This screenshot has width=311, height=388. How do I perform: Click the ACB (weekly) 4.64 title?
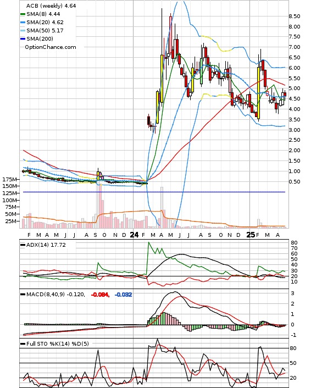pos(51,5)
